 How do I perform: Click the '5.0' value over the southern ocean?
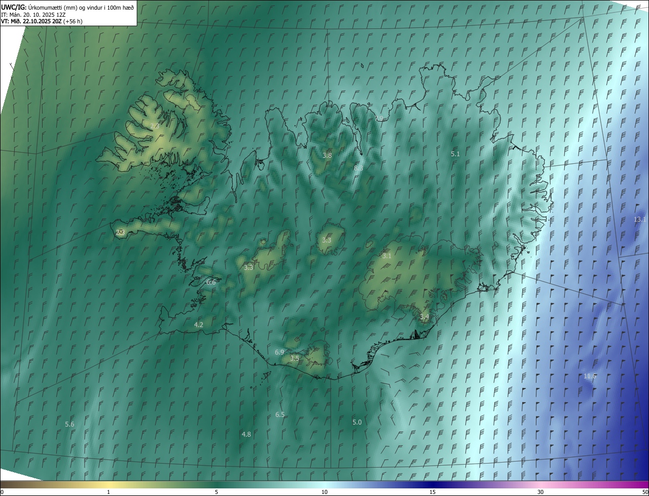pyautogui.click(x=357, y=422)
